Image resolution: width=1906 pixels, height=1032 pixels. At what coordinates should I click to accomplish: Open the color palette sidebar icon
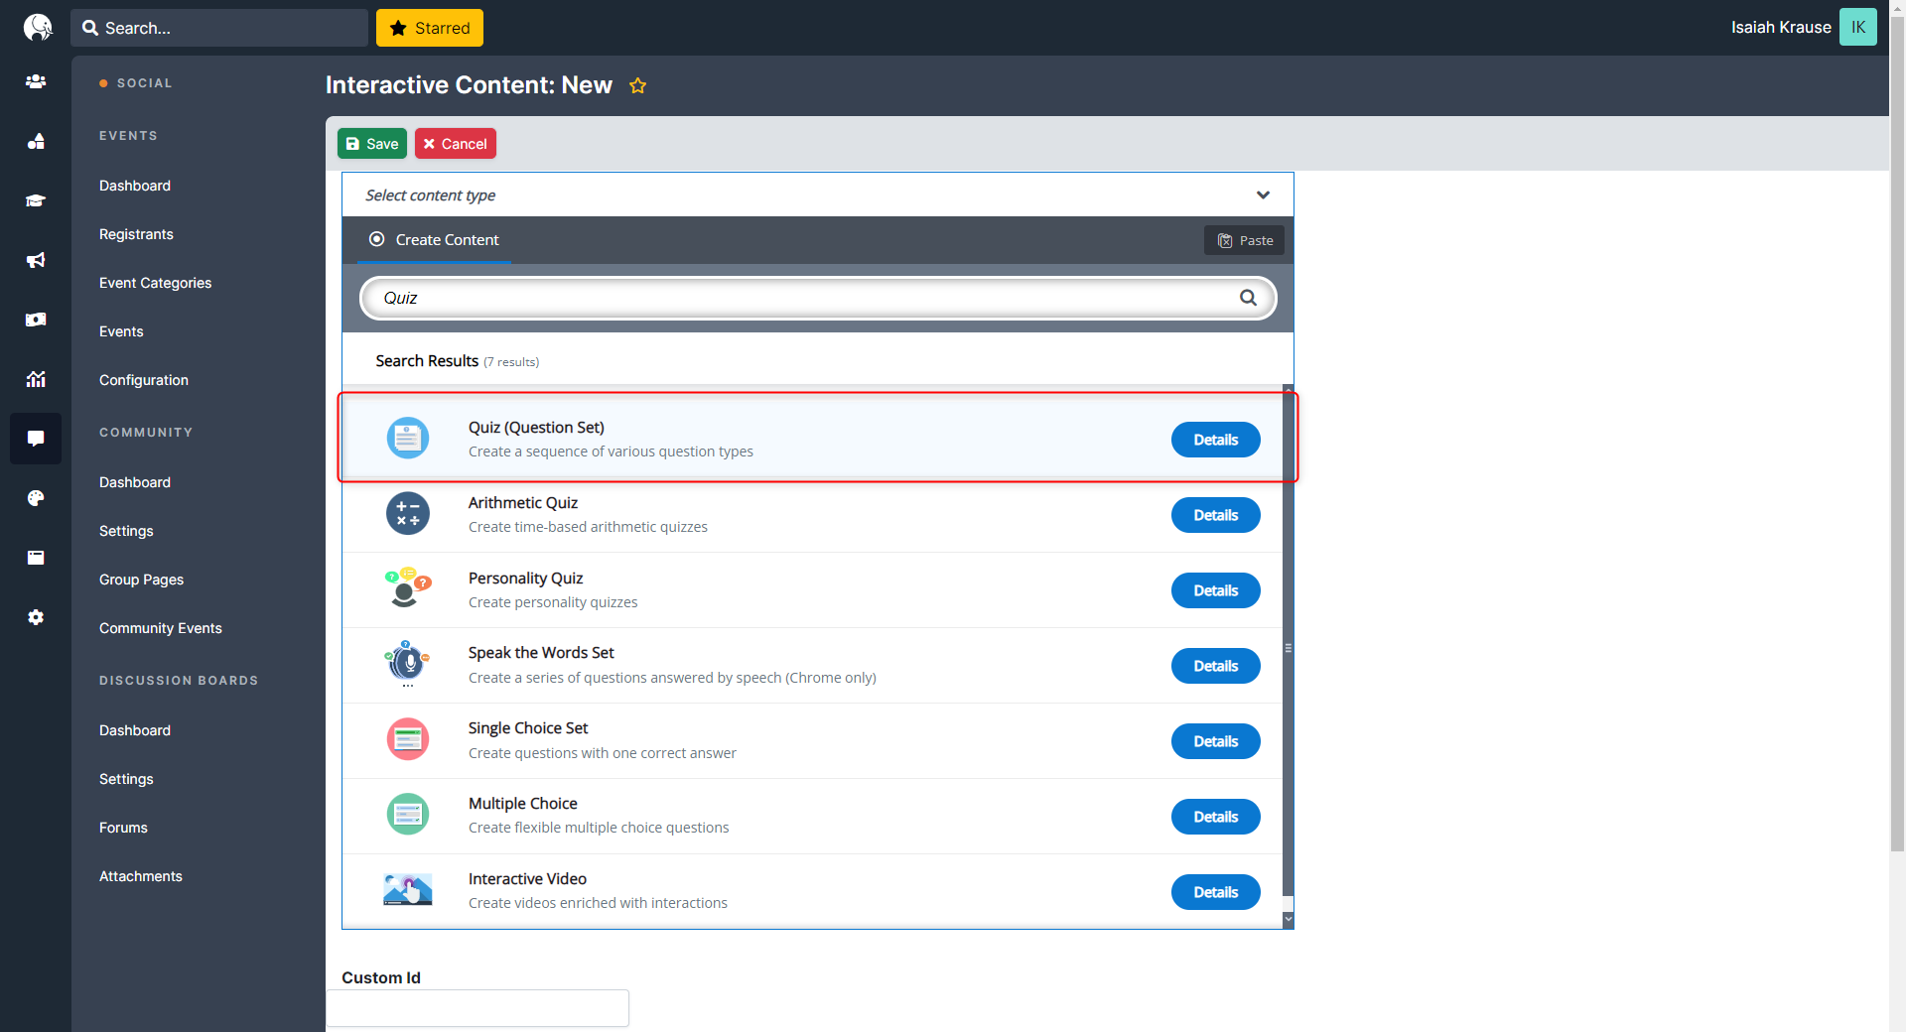point(36,498)
